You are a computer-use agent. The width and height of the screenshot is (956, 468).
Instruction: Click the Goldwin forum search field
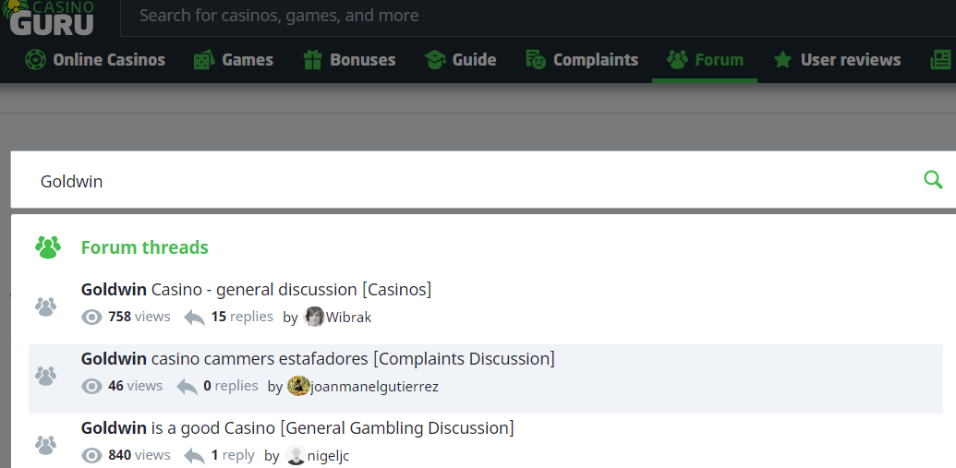[462, 181]
